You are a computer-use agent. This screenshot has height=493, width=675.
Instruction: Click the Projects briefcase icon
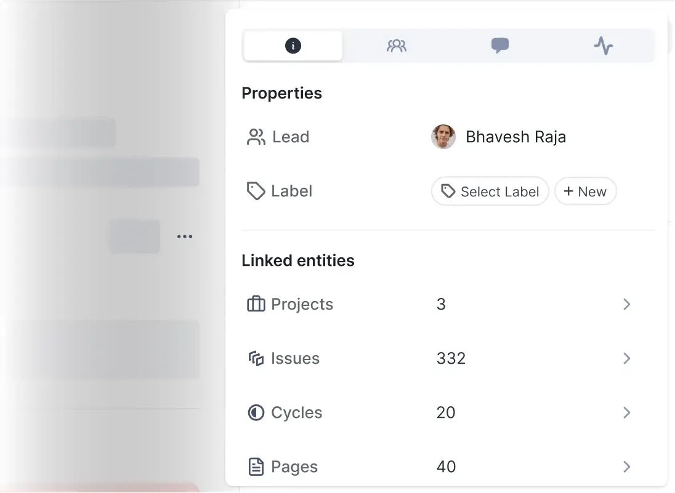[x=256, y=304]
